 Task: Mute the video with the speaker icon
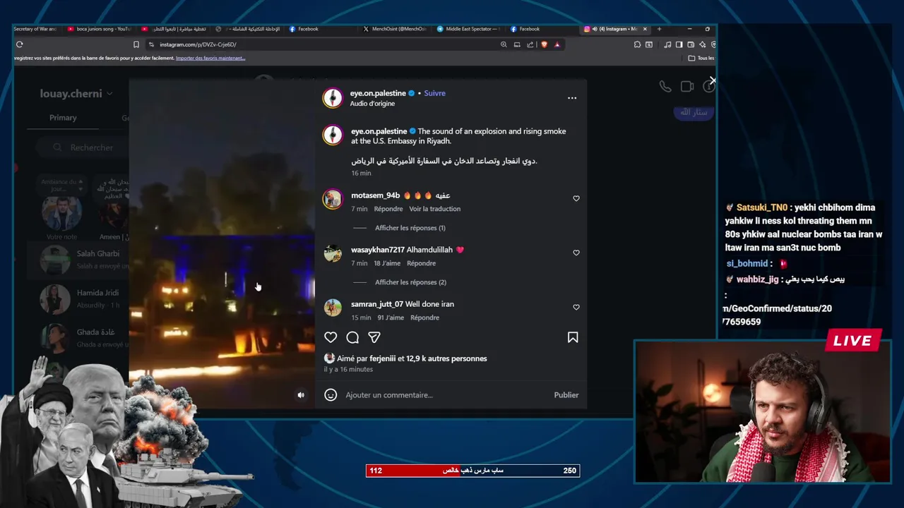tap(301, 395)
